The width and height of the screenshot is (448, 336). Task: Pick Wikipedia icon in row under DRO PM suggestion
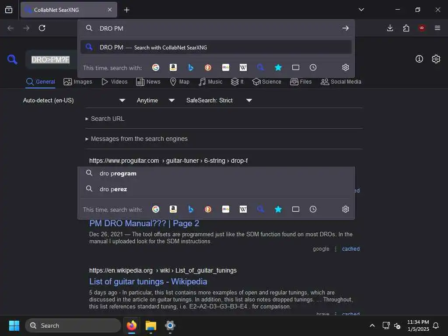(243, 67)
